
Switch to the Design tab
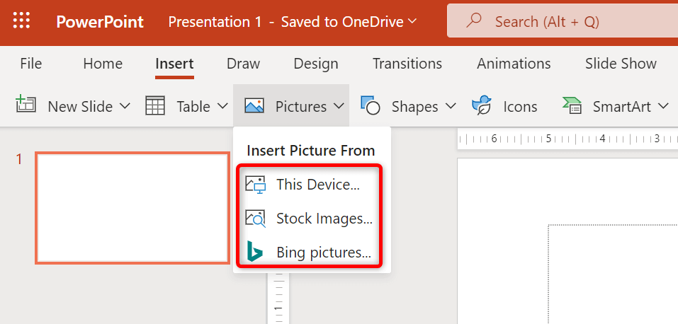coord(315,64)
